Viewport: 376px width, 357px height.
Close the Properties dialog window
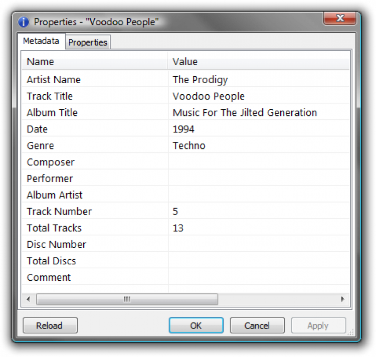click(340, 19)
